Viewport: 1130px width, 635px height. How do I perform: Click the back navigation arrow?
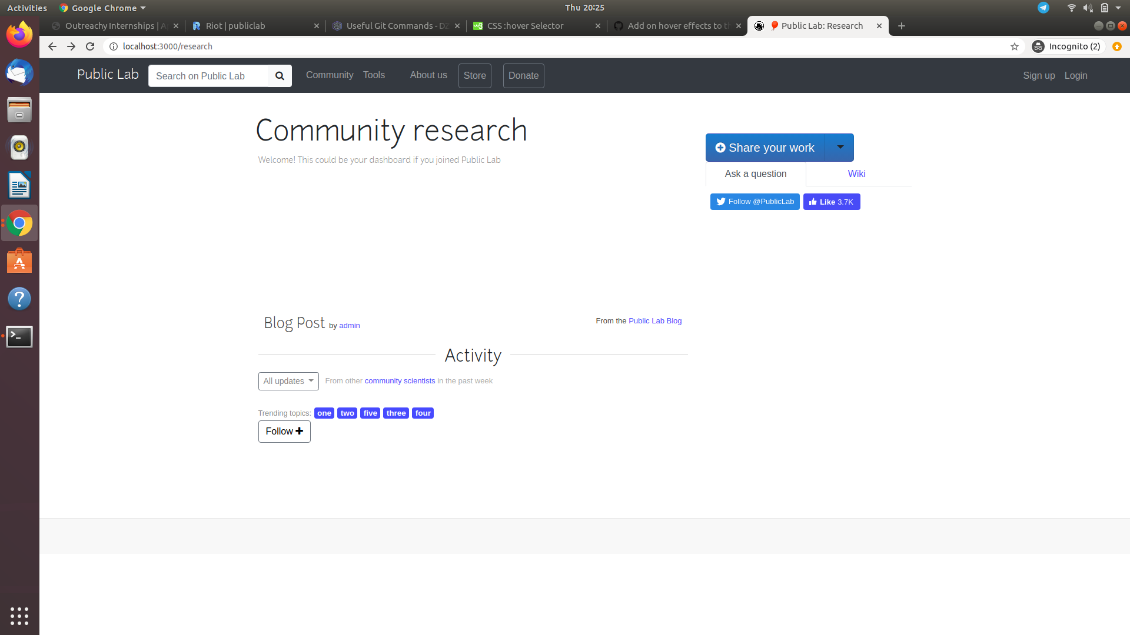coord(52,46)
